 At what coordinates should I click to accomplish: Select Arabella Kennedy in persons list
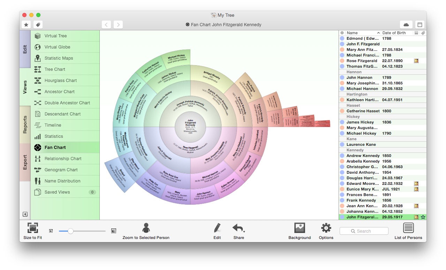coord(383,161)
